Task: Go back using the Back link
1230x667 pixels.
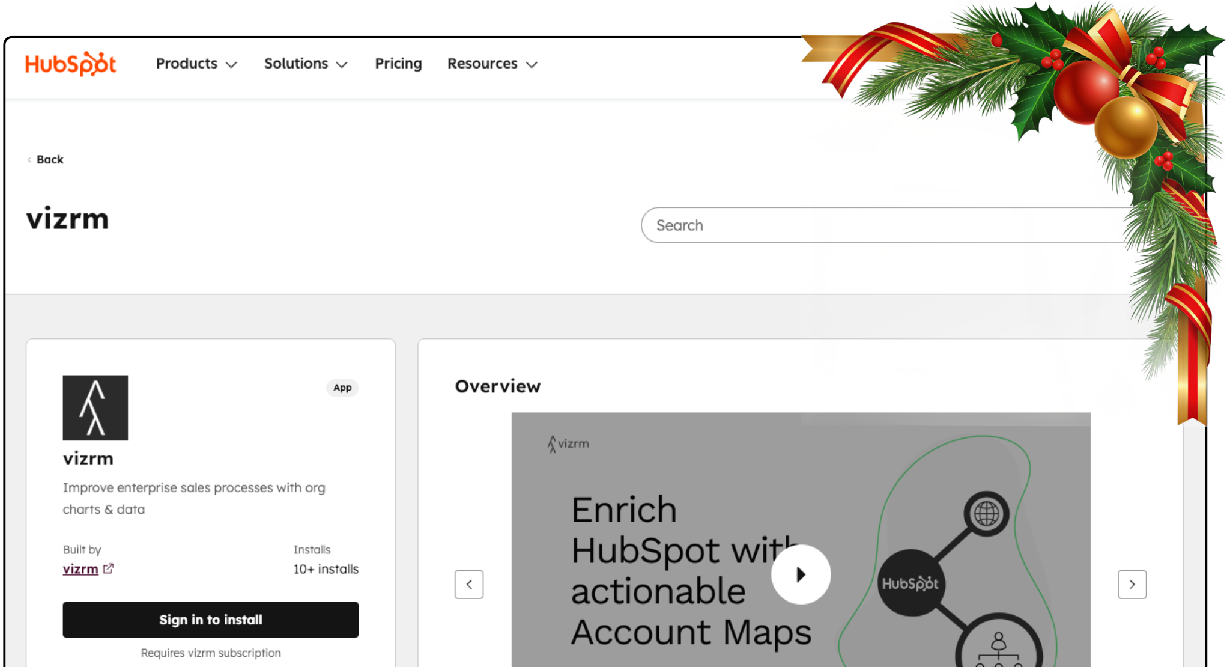Action: [x=50, y=159]
